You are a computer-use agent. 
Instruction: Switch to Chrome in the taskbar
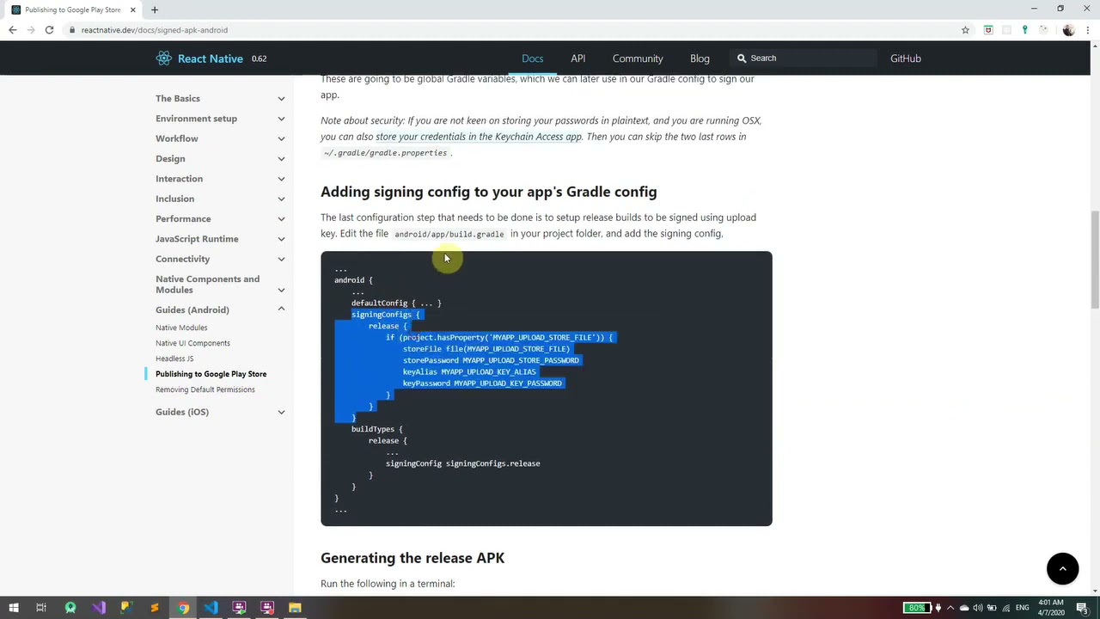(183, 608)
